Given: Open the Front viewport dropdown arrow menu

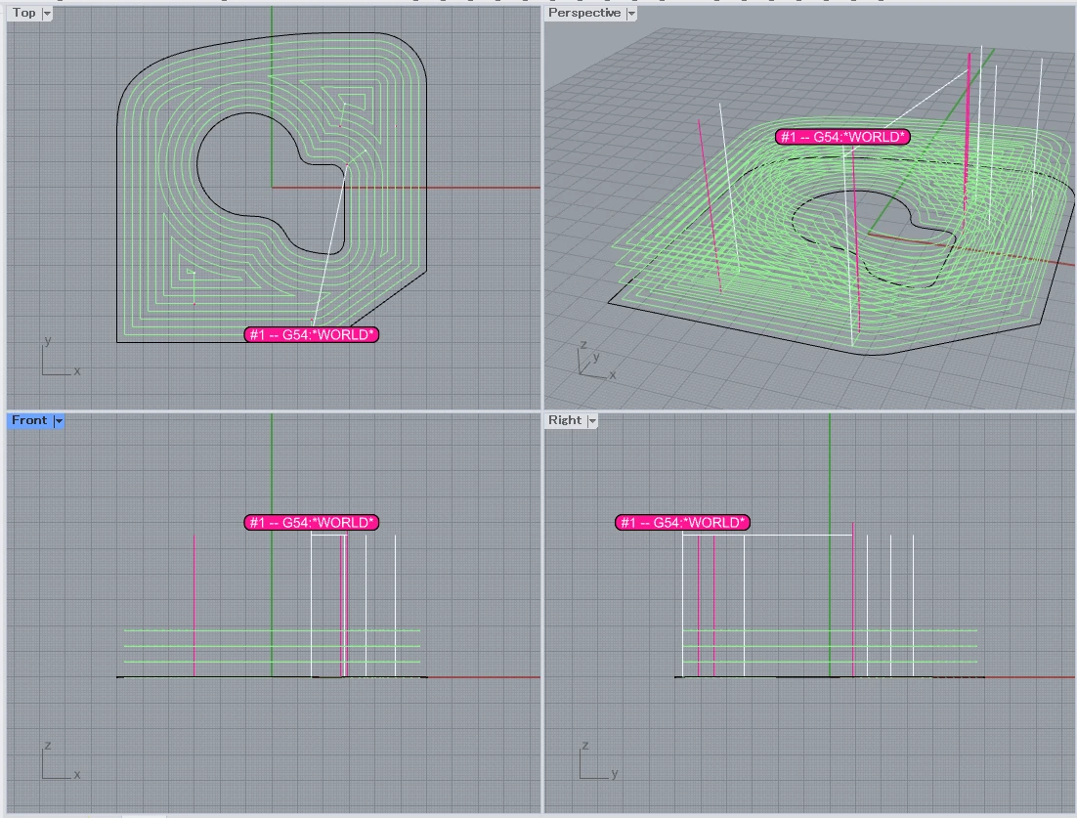Looking at the screenshot, I should (x=59, y=421).
